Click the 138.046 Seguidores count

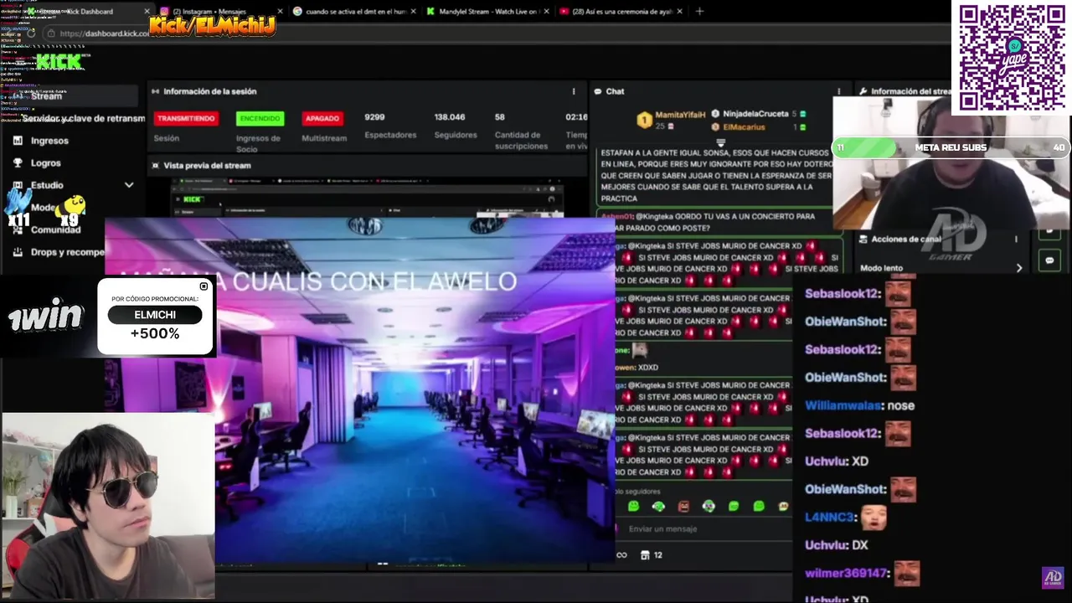pos(450,117)
